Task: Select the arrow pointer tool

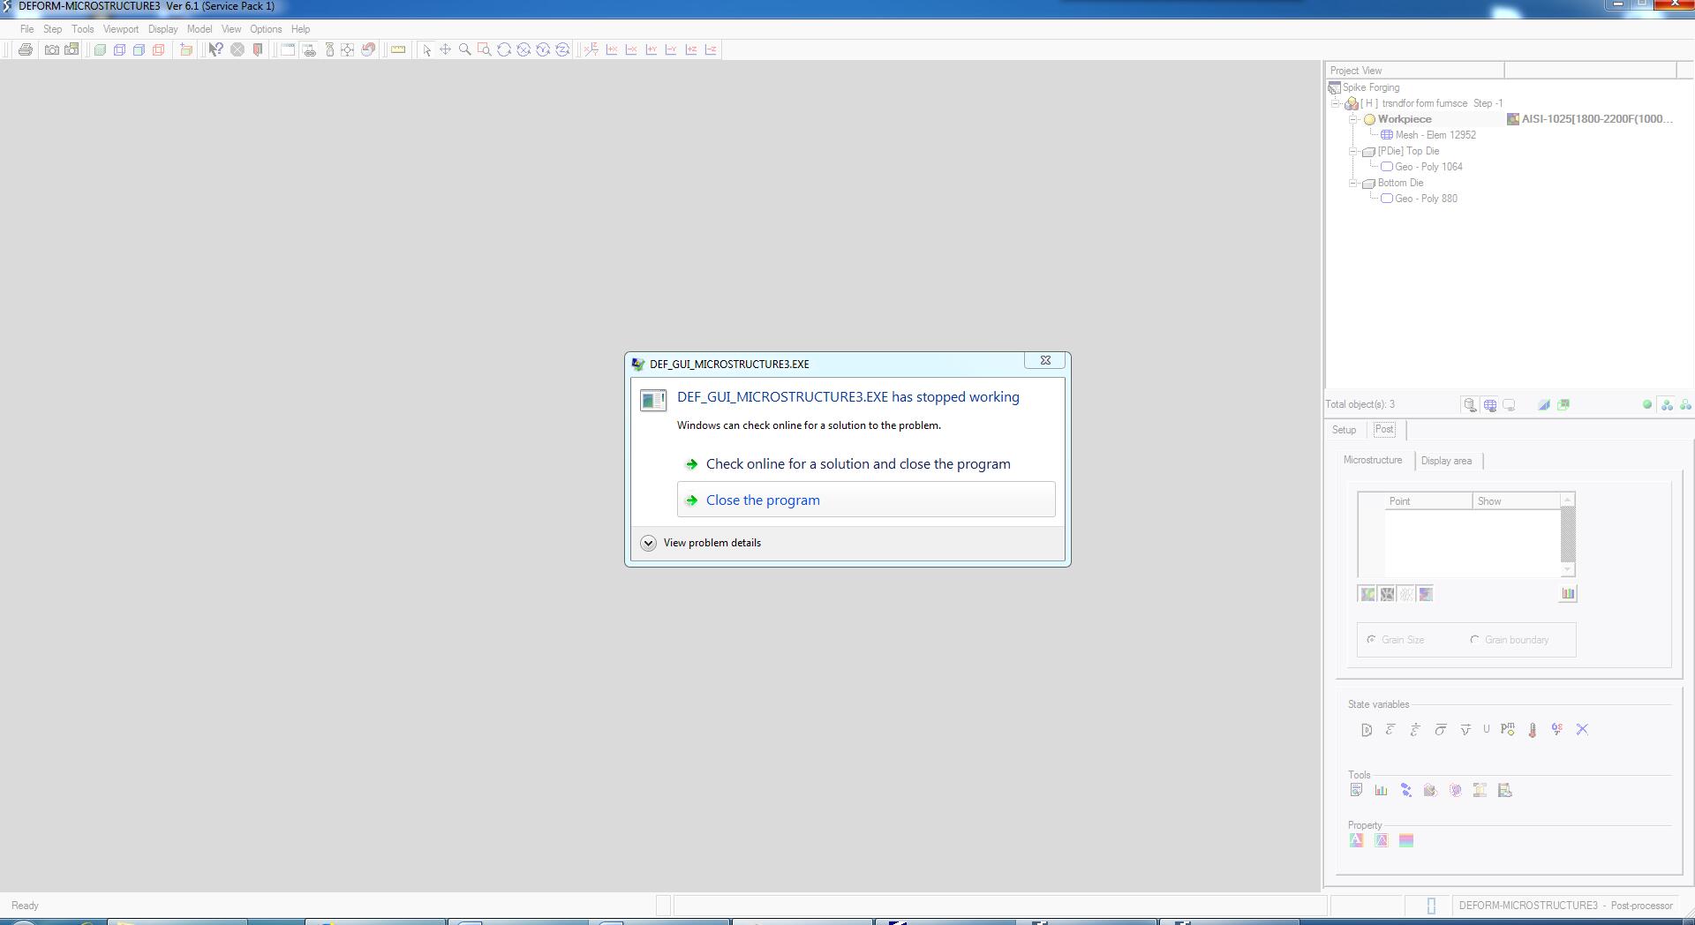Action: pyautogui.click(x=426, y=50)
